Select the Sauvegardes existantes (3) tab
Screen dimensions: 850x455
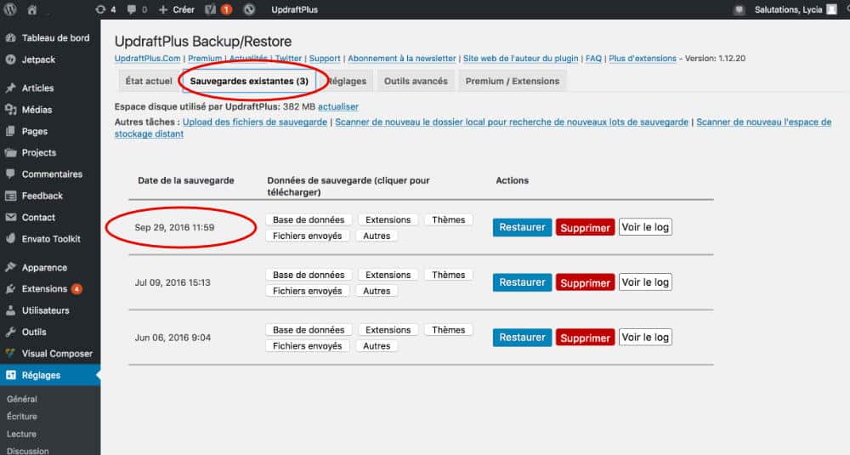point(249,81)
